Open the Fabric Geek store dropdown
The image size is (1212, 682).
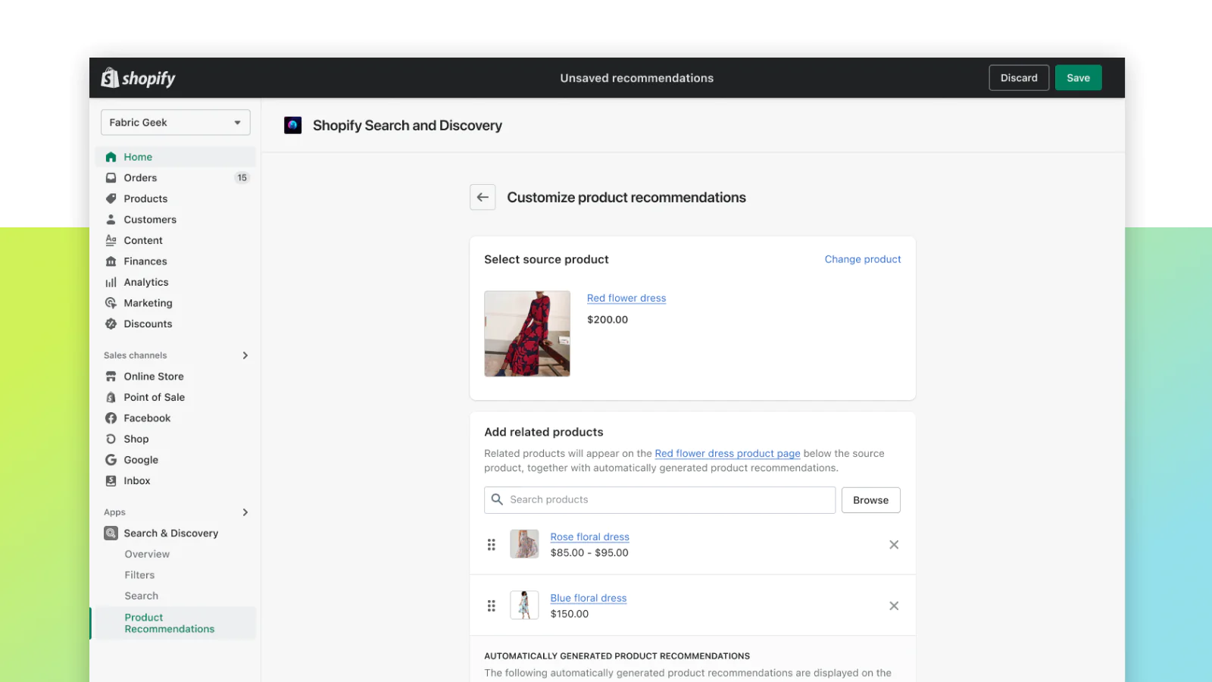coord(176,122)
